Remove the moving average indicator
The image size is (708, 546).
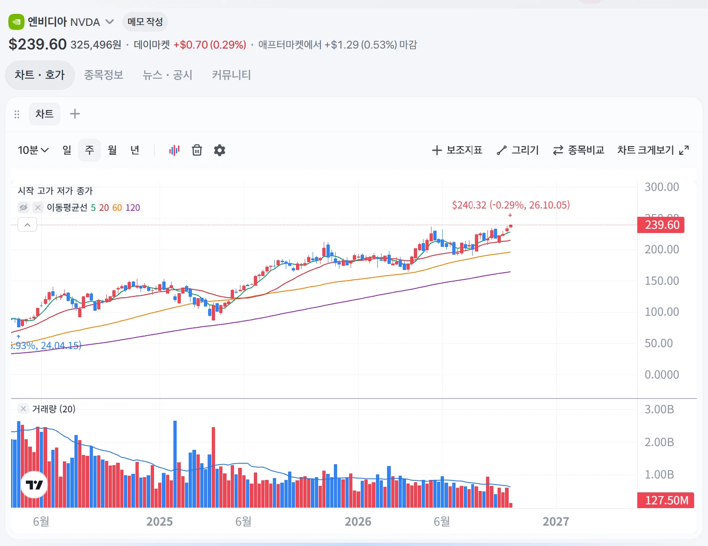pos(38,208)
